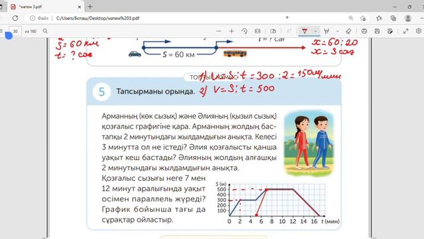The width and height of the screenshot is (424, 239).
Task: Expand the Highlight color options dropdown
Action: coord(337,31)
